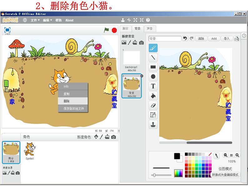Click the red stop button
The height and width of the screenshot is (186, 248).
click(114, 30)
